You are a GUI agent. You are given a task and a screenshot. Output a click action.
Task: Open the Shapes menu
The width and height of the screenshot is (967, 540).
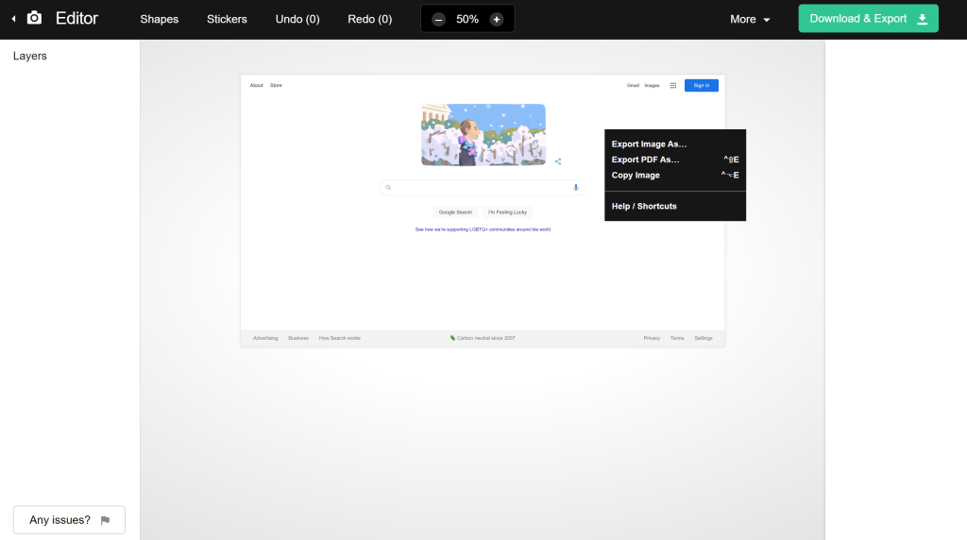[x=159, y=19]
